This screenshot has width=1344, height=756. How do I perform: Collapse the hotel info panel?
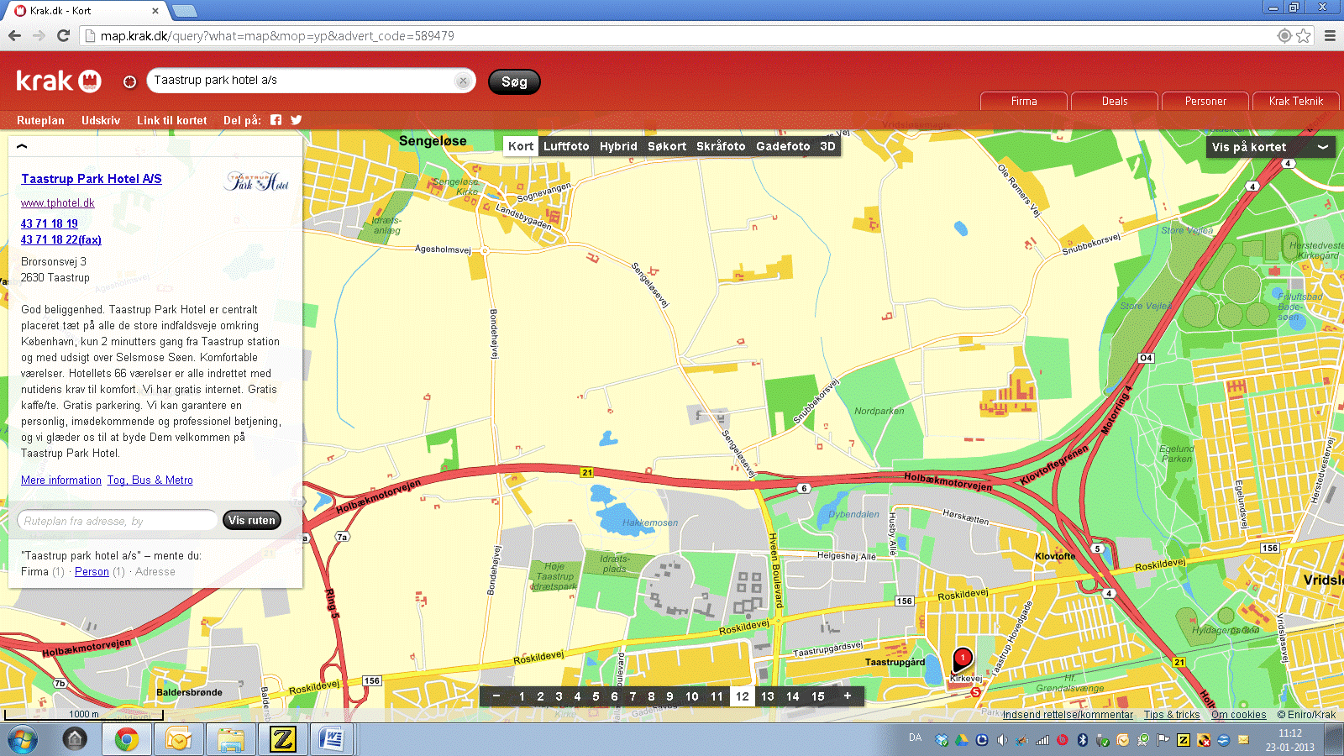pos(22,146)
